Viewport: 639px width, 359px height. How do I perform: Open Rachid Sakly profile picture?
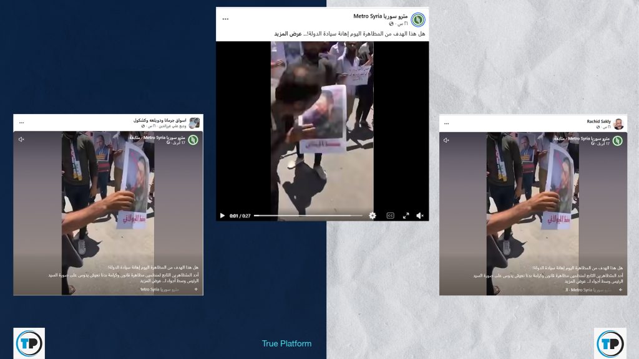pyautogui.click(x=618, y=123)
